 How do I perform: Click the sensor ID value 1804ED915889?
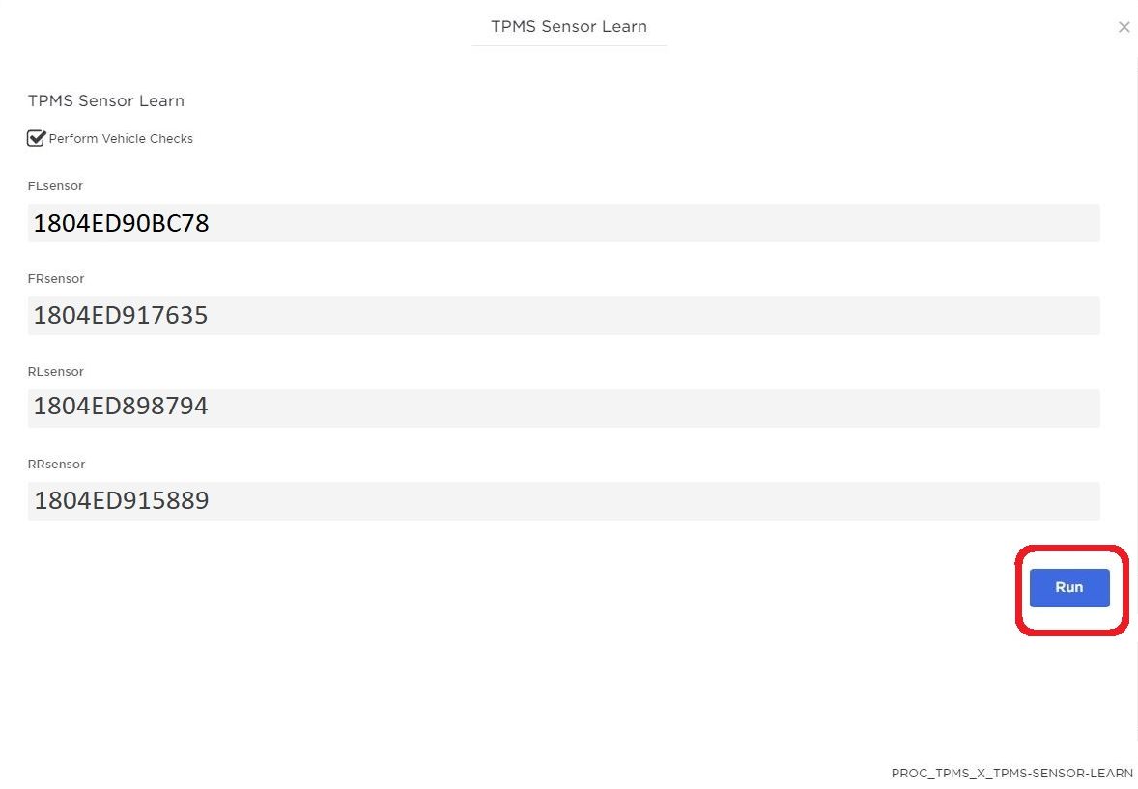coord(122,501)
